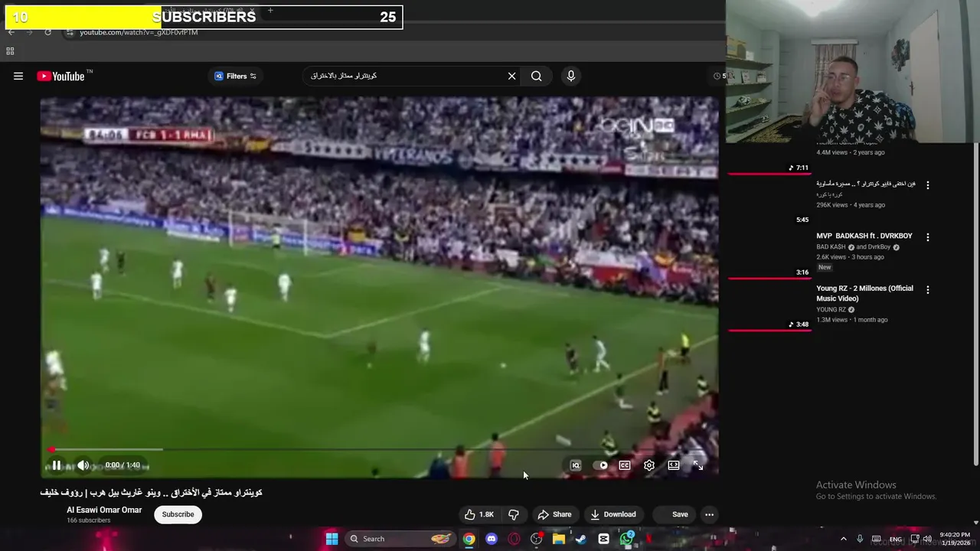The height and width of the screenshot is (551, 980).
Task: Clear the search query with X
Action: coord(511,76)
